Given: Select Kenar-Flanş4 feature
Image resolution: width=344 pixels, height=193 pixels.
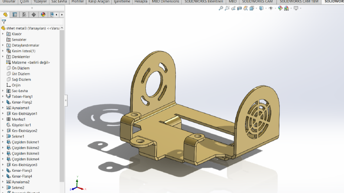Looking at the screenshot, I should click(22, 176).
